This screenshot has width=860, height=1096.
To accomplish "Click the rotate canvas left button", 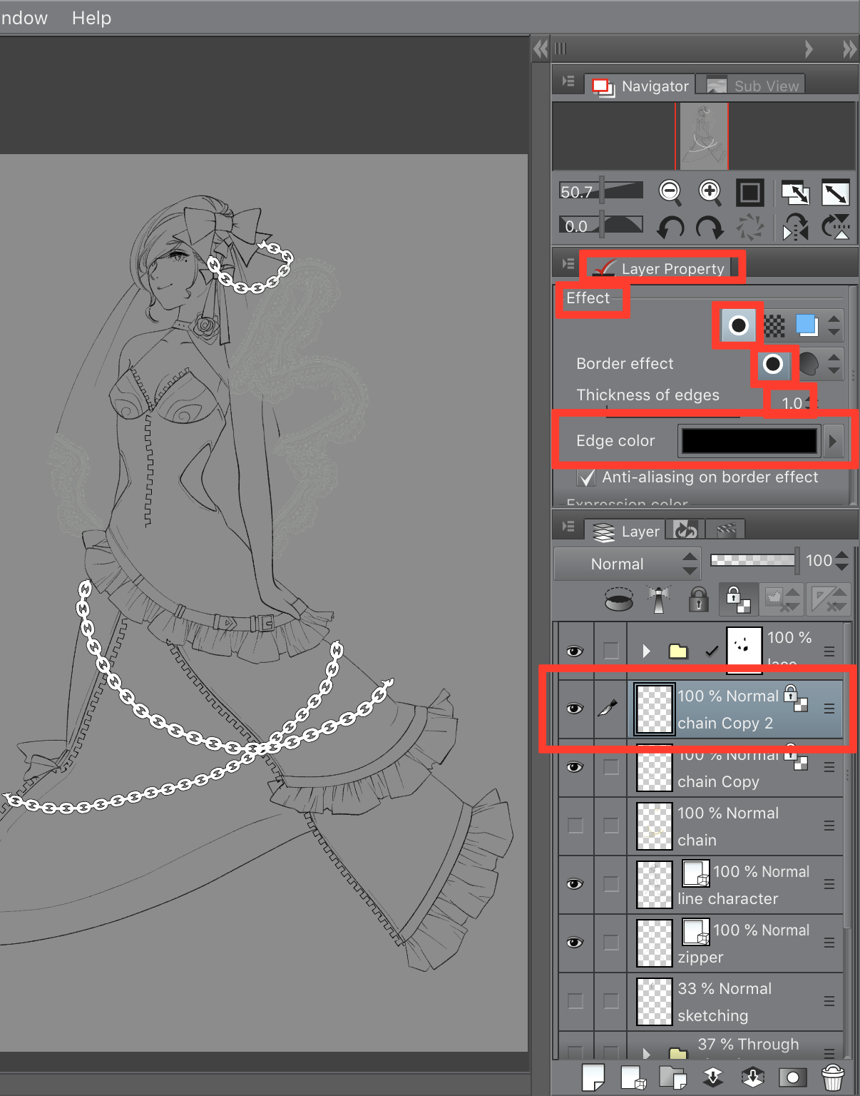I will pyautogui.click(x=670, y=227).
